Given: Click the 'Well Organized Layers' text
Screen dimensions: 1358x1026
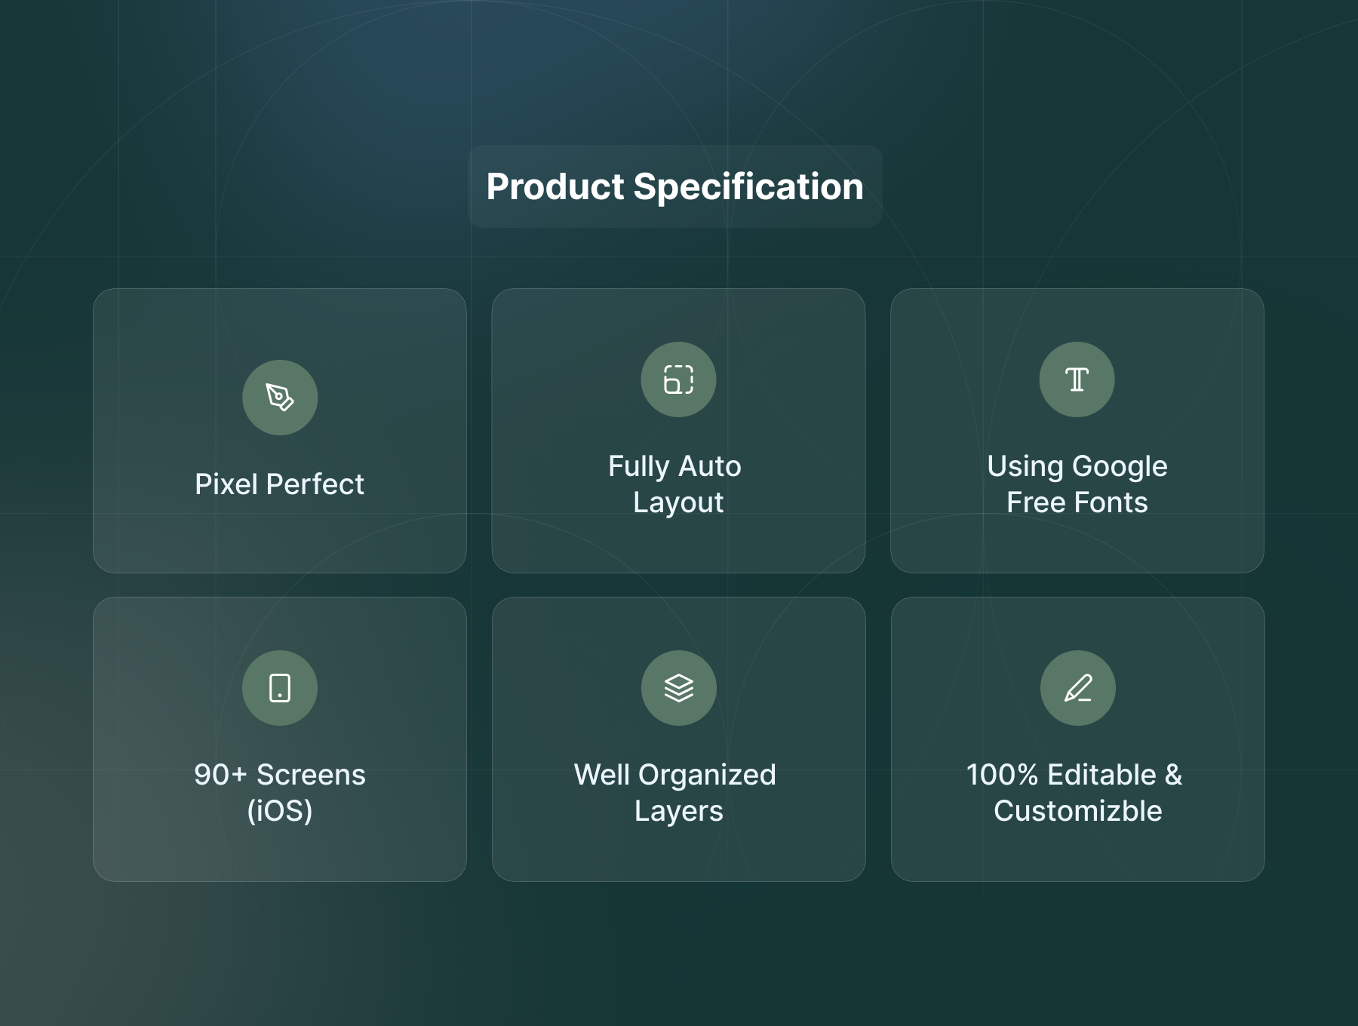Looking at the screenshot, I should [x=677, y=792].
